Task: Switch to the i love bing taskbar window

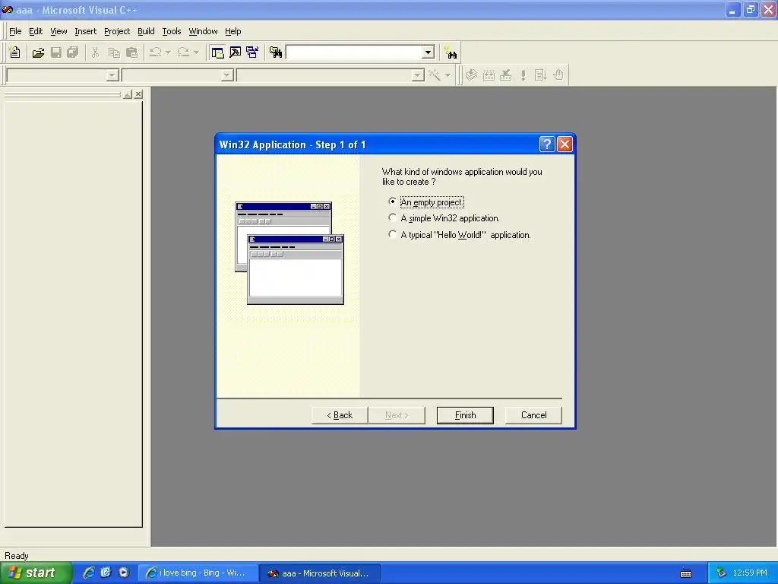Action: pyautogui.click(x=198, y=573)
